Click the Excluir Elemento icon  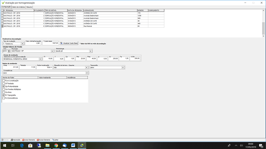coord(38,140)
